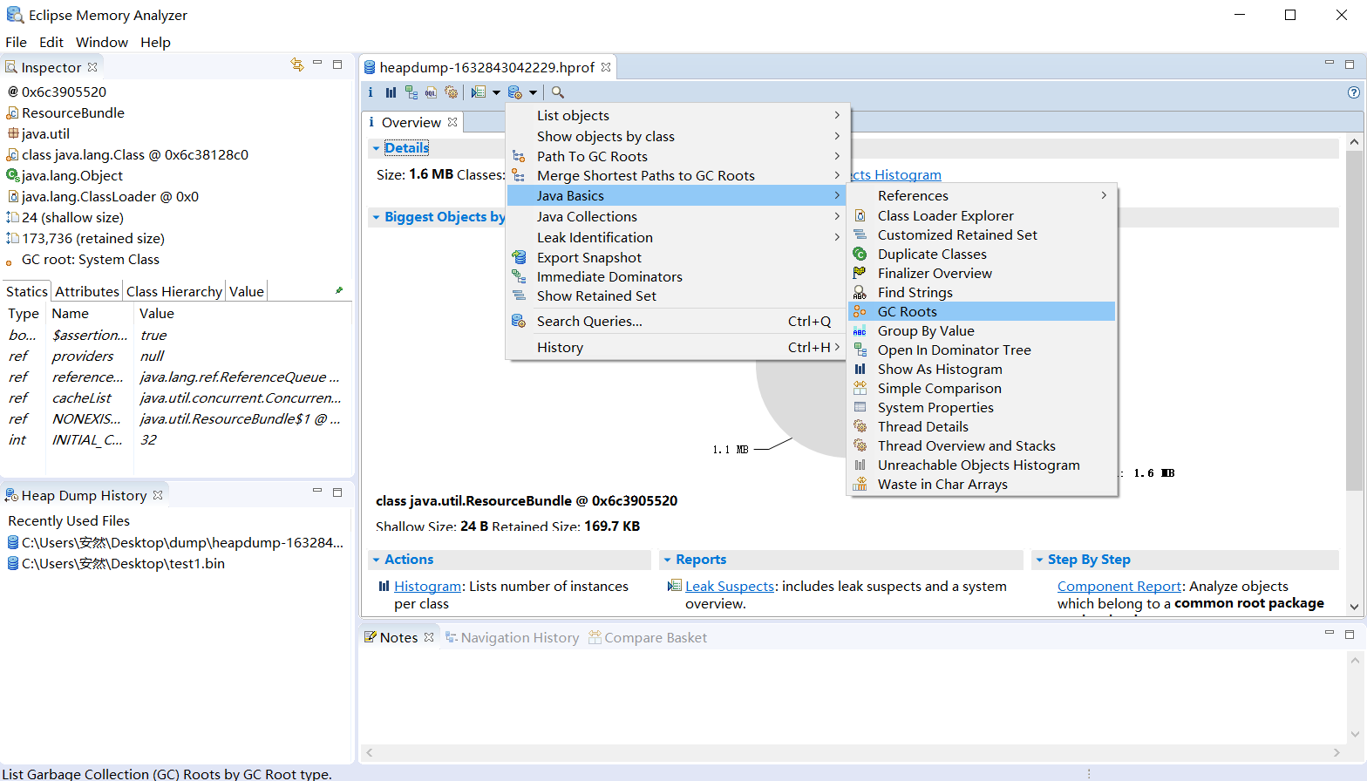Click the Notes text area

(854, 695)
